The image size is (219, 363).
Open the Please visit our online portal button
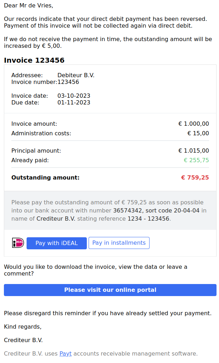[110, 290]
